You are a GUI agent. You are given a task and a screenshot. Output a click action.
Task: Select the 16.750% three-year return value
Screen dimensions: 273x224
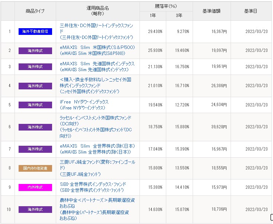tap(182, 66)
